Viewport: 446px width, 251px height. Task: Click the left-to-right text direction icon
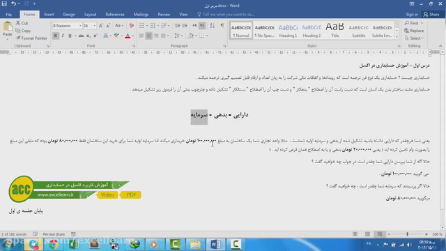click(194, 26)
